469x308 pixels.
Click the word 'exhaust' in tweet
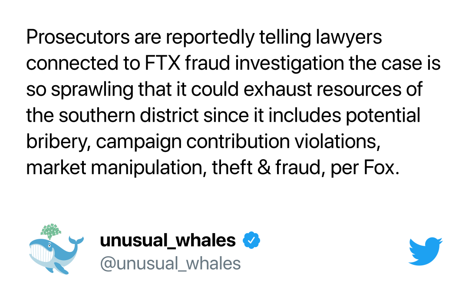(x=278, y=89)
